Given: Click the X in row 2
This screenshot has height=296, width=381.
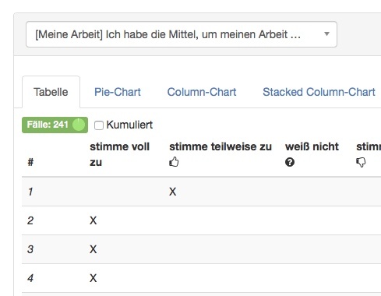Looking at the screenshot, I should [93, 220].
